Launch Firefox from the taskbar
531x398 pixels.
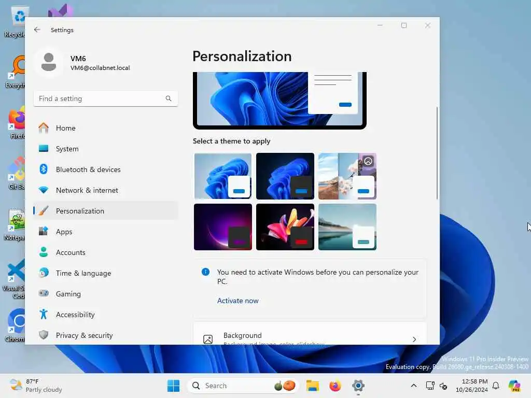(336, 386)
